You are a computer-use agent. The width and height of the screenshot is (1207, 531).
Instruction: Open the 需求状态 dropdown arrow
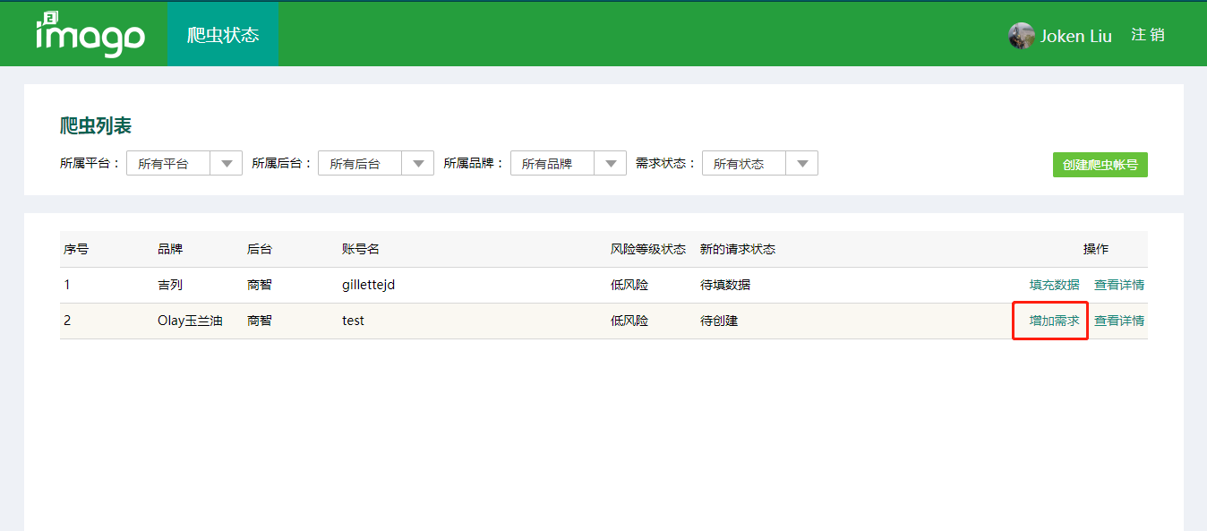tap(802, 164)
